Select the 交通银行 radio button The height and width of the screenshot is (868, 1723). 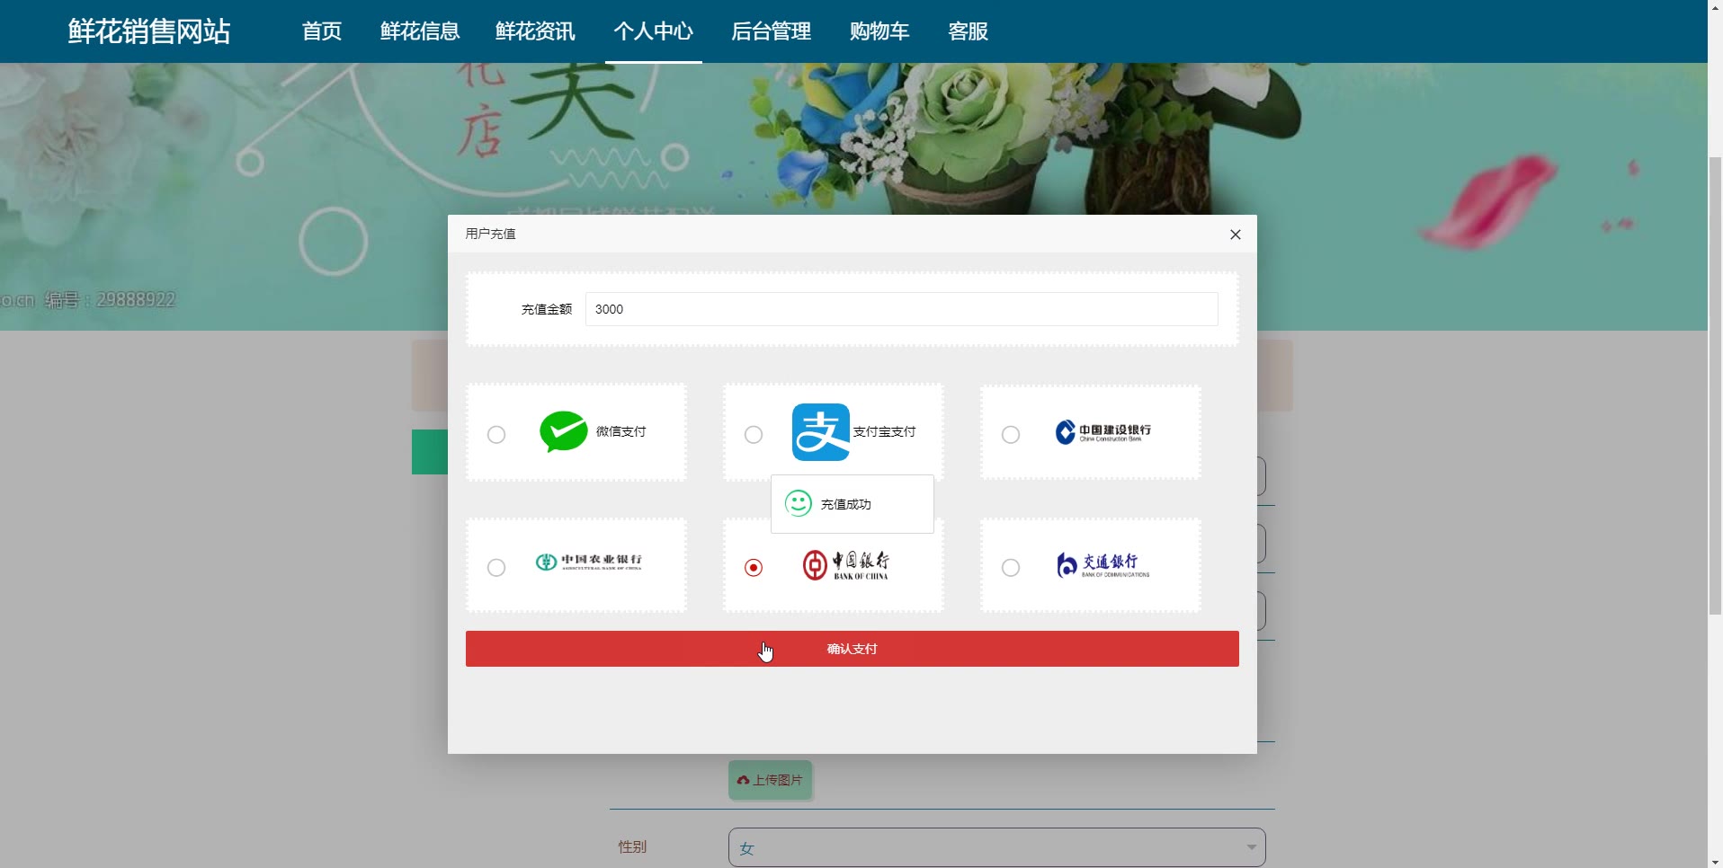[1011, 568]
